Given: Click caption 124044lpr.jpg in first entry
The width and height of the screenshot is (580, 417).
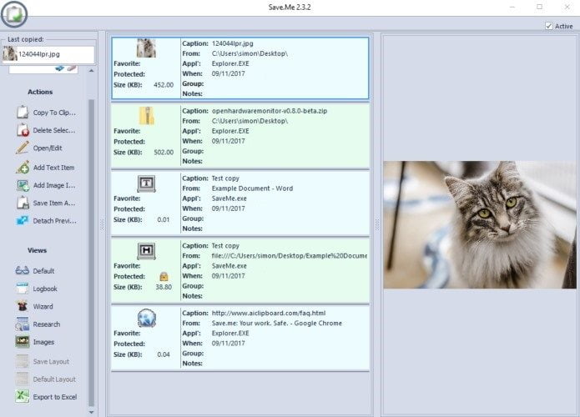Looking at the screenshot, I should click(232, 43).
